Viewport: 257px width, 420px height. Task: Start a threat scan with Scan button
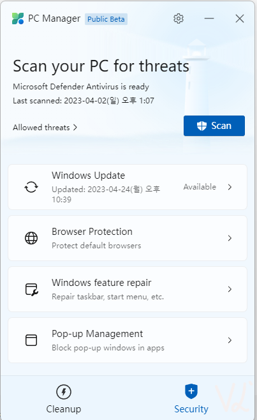pos(214,126)
